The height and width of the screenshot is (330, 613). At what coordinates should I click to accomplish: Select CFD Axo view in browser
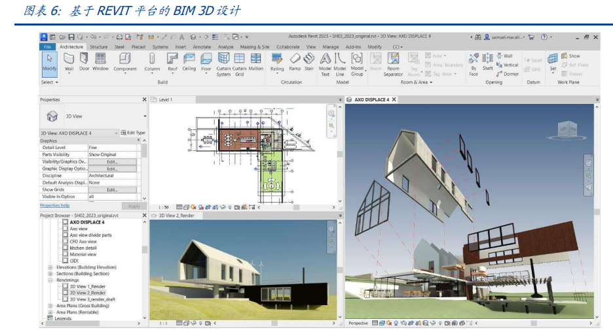click(83, 242)
